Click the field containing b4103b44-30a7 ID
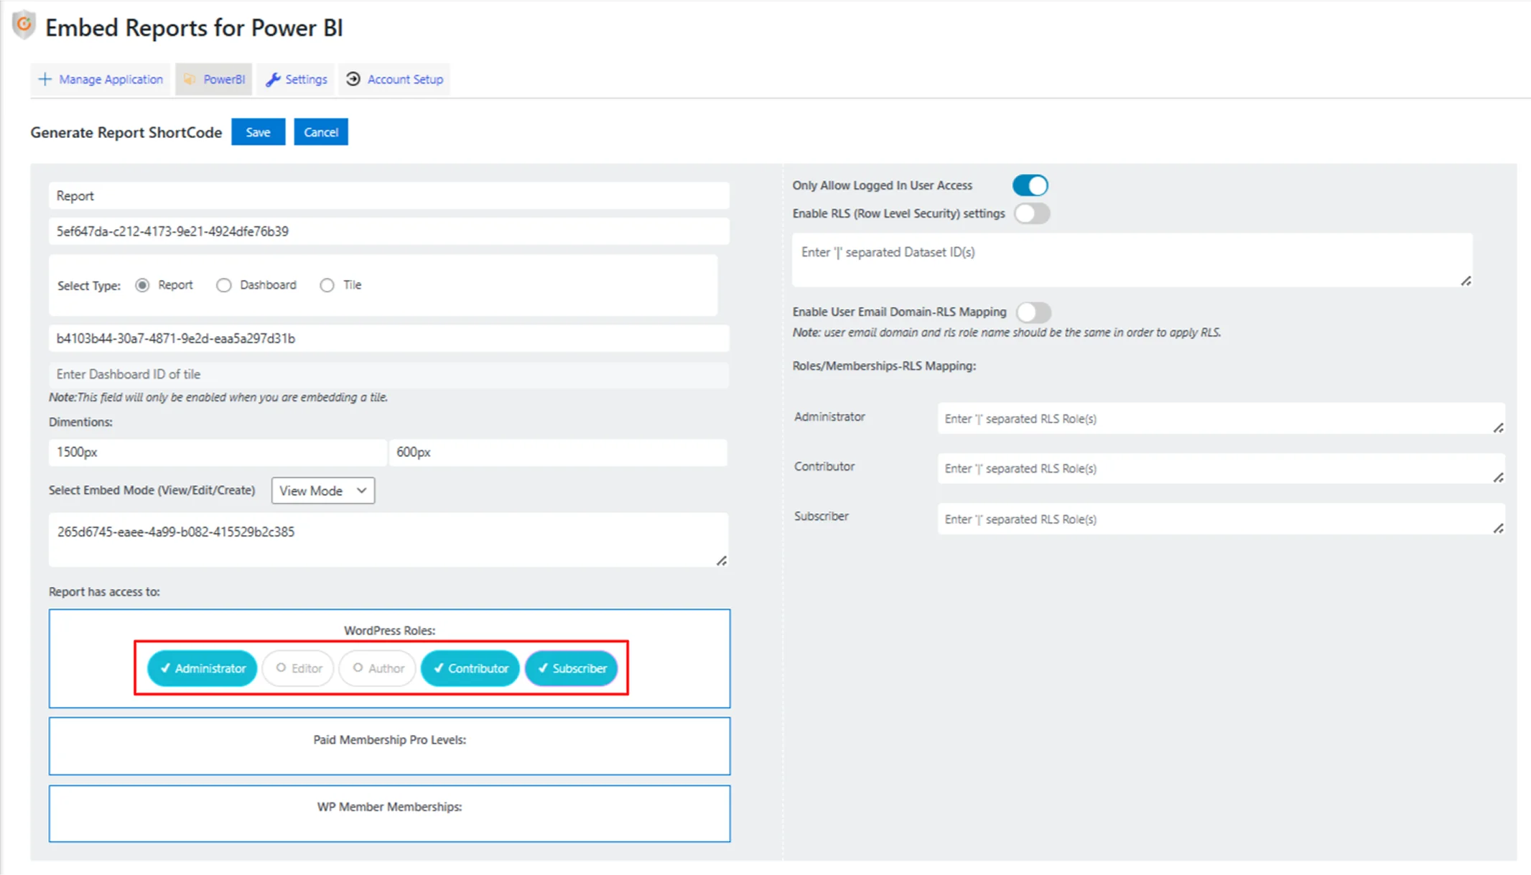 [389, 338]
